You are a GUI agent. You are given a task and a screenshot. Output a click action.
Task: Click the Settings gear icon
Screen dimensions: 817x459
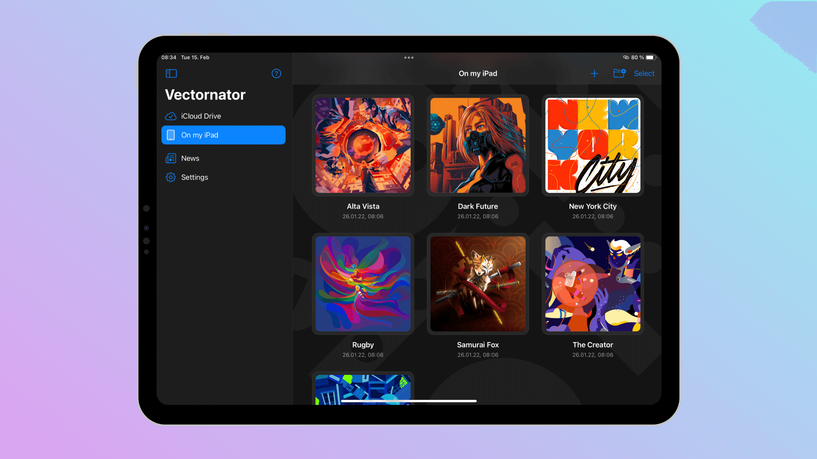[x=171, y=177]
